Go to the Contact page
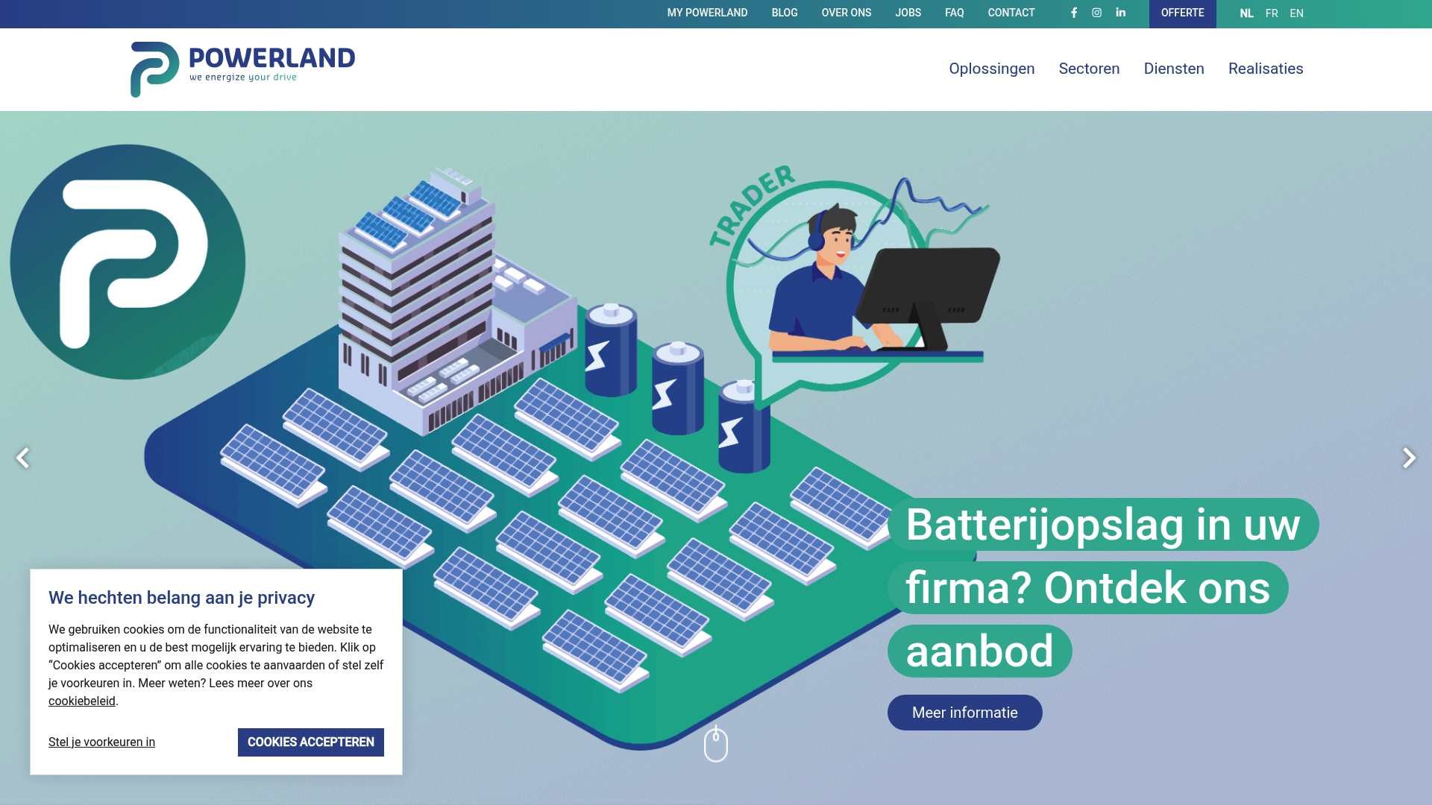The height and width of the screenshot is (805, 1432). (1011, 13)
